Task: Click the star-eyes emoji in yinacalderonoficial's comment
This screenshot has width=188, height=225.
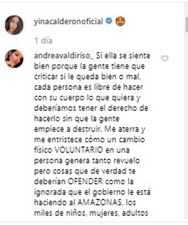Action: pos(120,21)
